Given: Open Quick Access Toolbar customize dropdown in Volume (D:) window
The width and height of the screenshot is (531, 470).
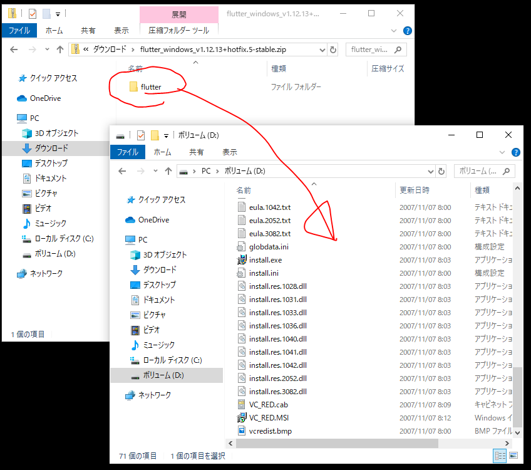Looking at the screenshot, I should point(166,136).
